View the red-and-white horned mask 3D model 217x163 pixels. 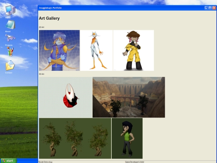(x=66, y=97)
